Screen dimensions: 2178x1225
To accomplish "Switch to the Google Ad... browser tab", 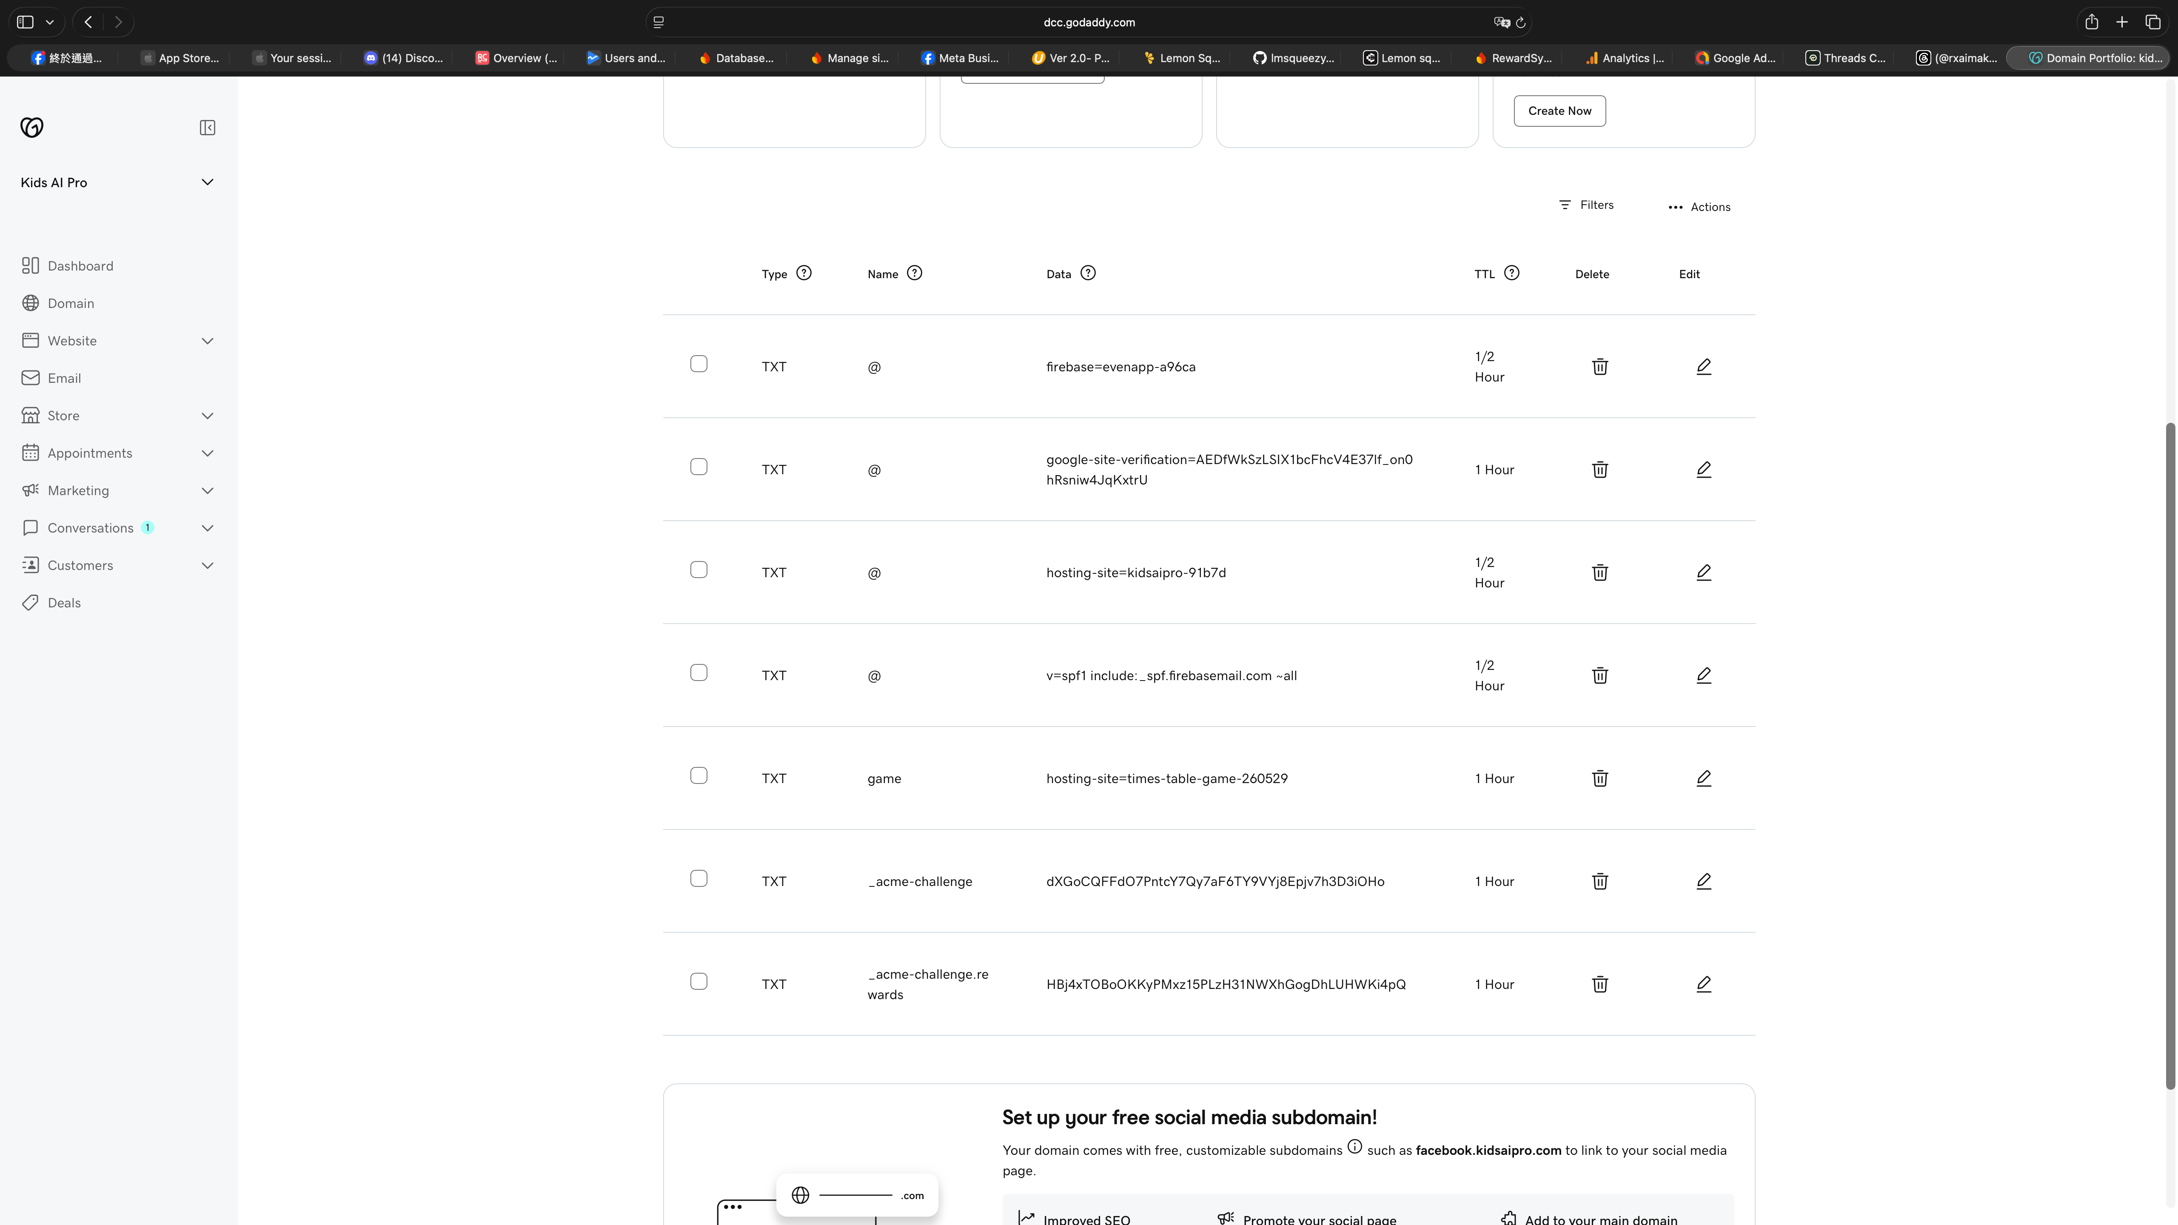I will tap(1734, 57).
